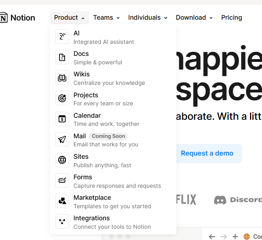262x240 pixels.
Task: Select the Sites globe icon
Action: point(62,160)
